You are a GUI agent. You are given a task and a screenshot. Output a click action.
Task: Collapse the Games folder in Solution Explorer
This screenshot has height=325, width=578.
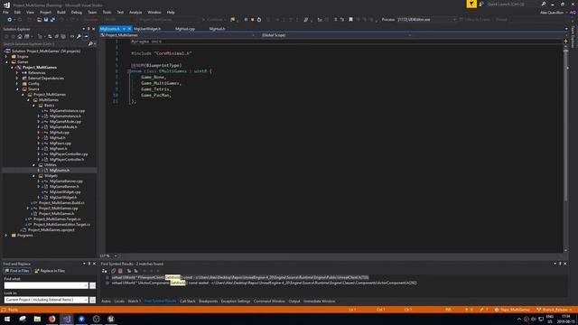click(6, 62)
